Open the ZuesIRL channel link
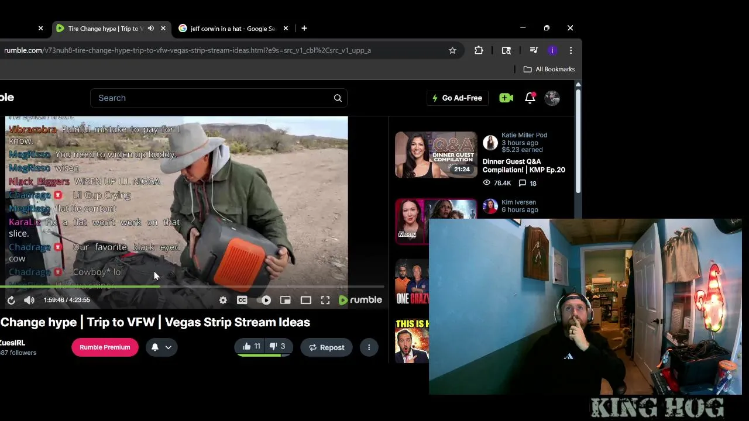 (12, 343)
